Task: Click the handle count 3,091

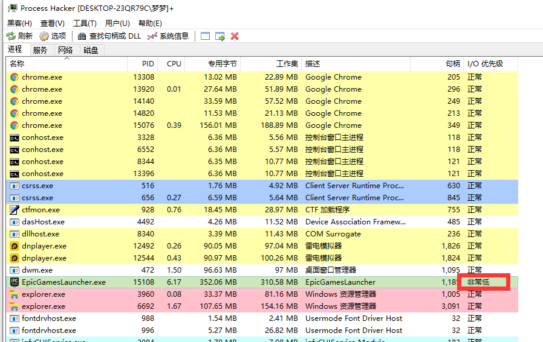Action: pos(451,306)
